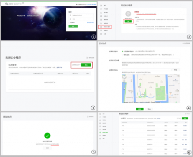The width and height of the screenshot is (193, 157).
Task: Click the green login button
Action: (73, 26)
